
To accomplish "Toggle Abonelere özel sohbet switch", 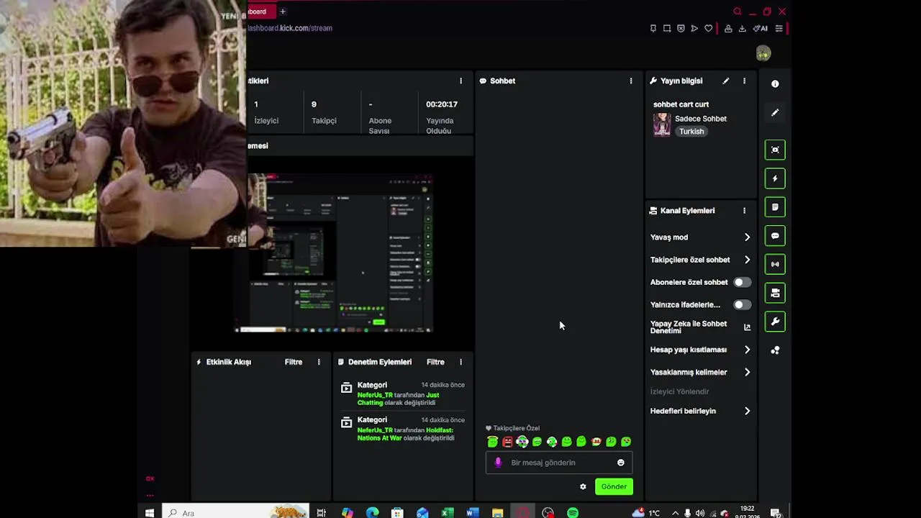I will click(742, 282).
